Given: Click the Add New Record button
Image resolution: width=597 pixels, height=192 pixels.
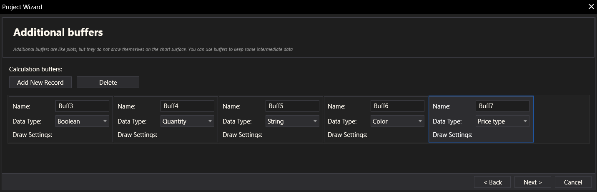Looking at the screenshot, I should point(40,82).
